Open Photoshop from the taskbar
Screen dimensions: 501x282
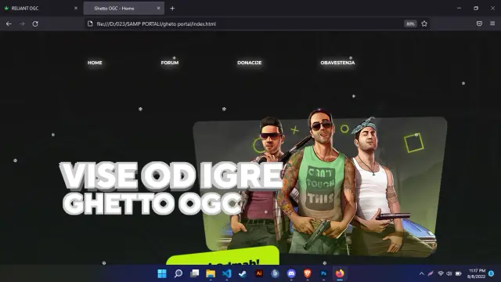323,273
